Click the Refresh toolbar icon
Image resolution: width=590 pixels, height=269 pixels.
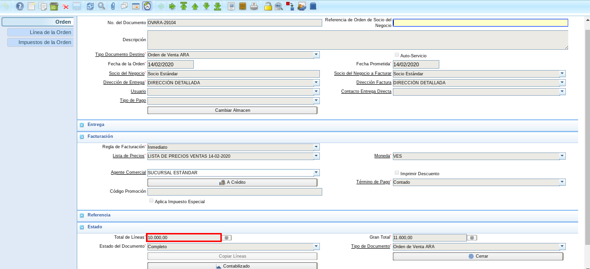pos(90,6)
